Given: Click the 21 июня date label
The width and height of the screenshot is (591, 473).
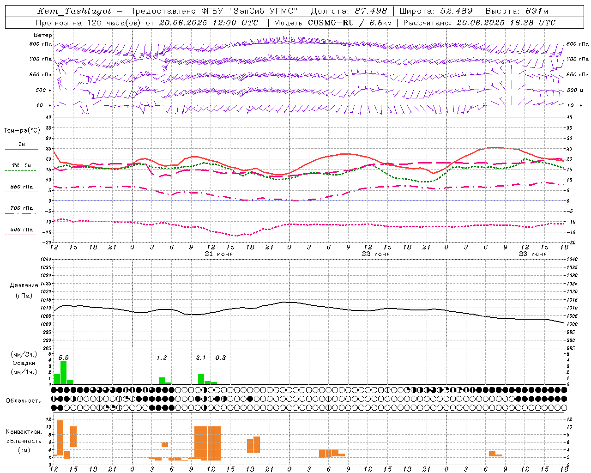Looking at the screenshot, I should [219, 254].
